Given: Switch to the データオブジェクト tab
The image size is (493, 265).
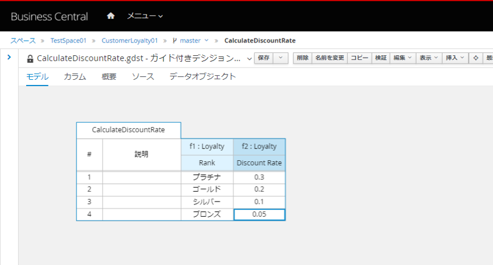Looking at the screenshot, I should tap(202, 77).
